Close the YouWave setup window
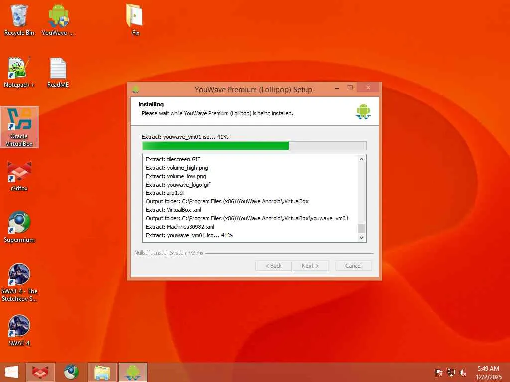 tap(368, 88)
